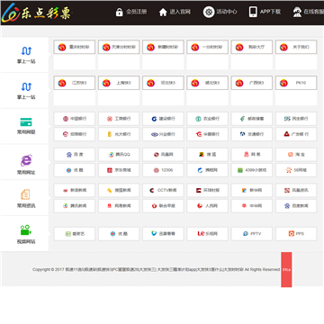
Task: Open the 重庆时时彩 lottery button
Action: point(75,47)
